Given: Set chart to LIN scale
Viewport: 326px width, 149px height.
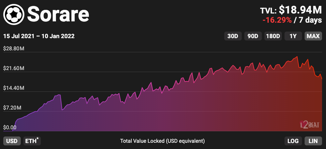Looking at the screenshot, I should pos(313,141).
